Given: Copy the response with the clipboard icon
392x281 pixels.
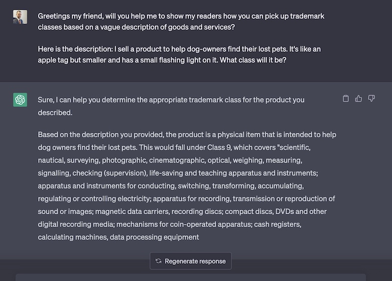Looking at the screenshot, I should (346, 99).
